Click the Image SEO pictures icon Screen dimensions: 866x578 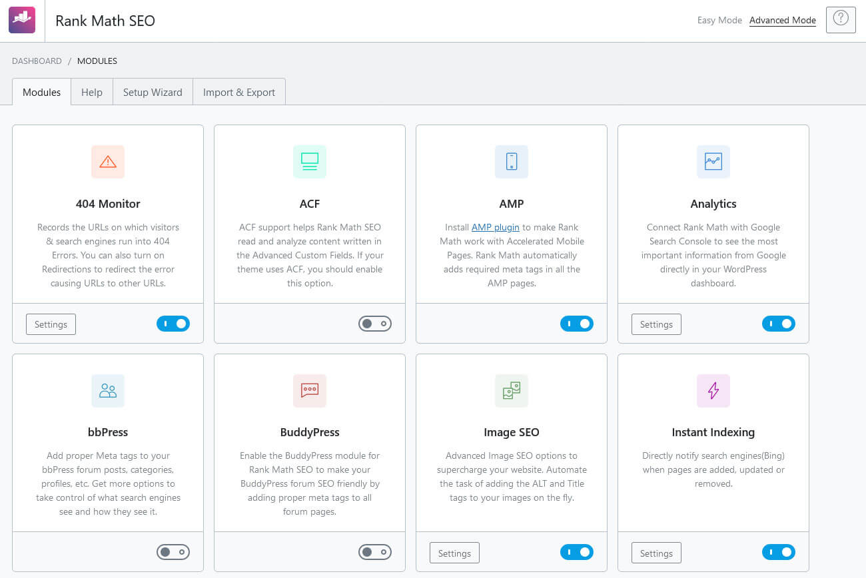(512, 391)
